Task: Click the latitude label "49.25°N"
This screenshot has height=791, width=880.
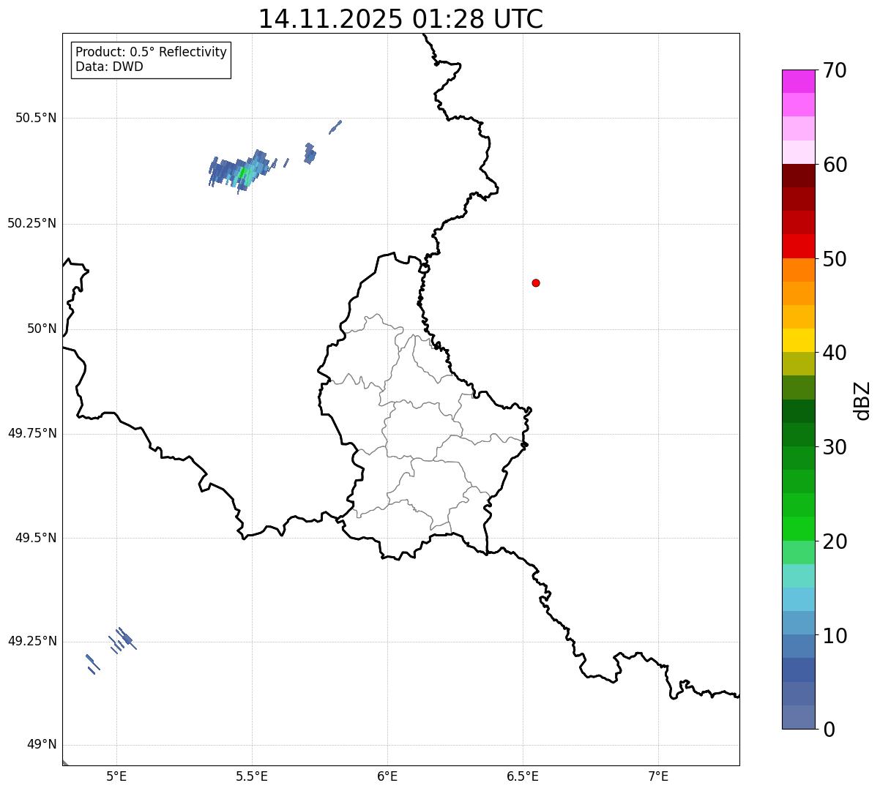Action: [x=32, y=641]
